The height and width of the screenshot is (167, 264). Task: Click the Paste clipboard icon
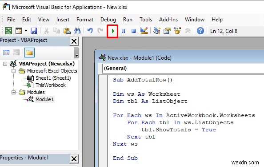pyautogui.click(x=67, y=31)
